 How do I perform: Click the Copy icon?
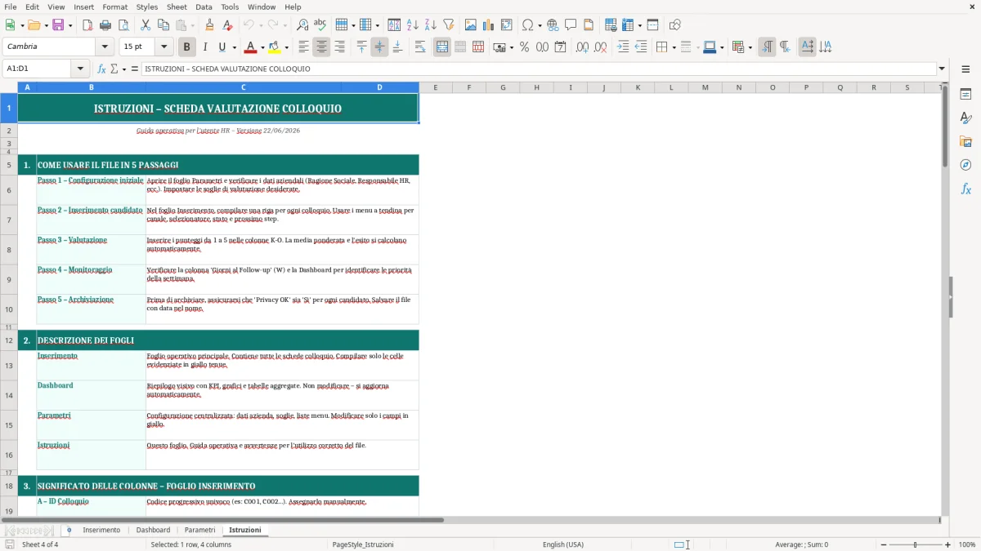[x=163, y=24]
